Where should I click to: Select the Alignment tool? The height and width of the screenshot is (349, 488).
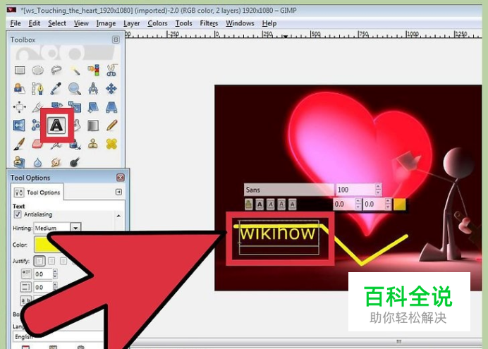20,107
